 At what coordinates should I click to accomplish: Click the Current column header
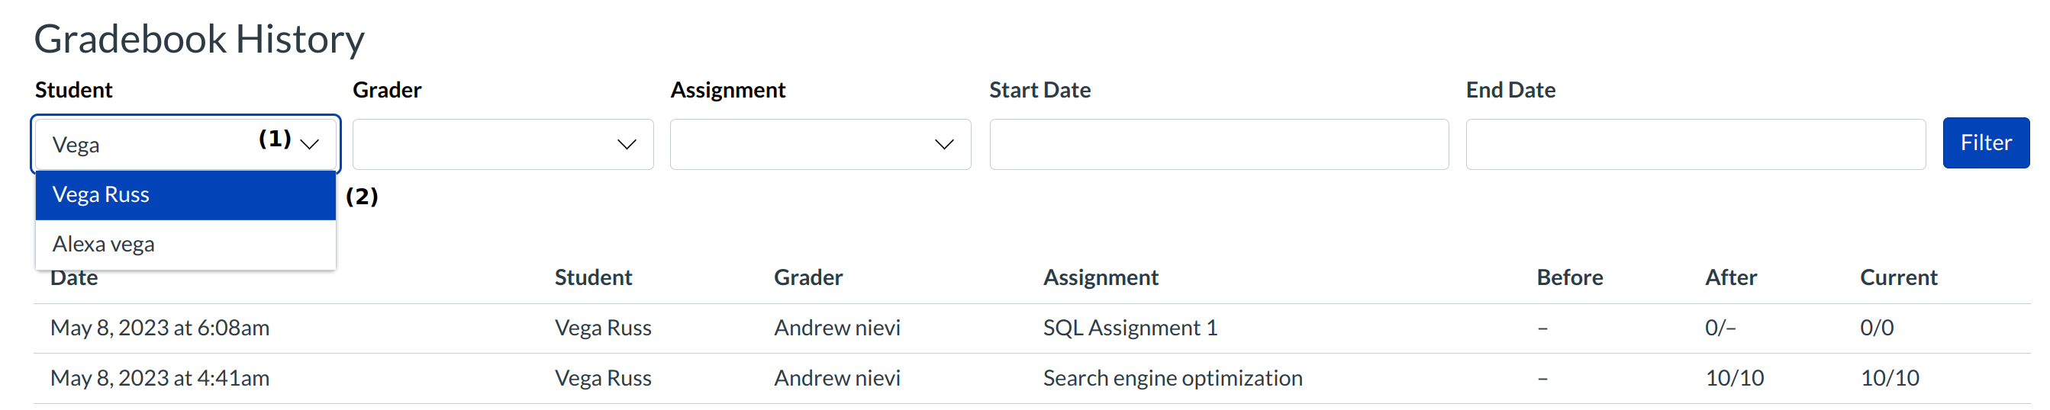coord(1898,277)
